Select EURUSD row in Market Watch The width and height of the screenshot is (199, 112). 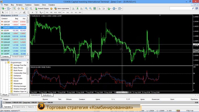[13, 28]
